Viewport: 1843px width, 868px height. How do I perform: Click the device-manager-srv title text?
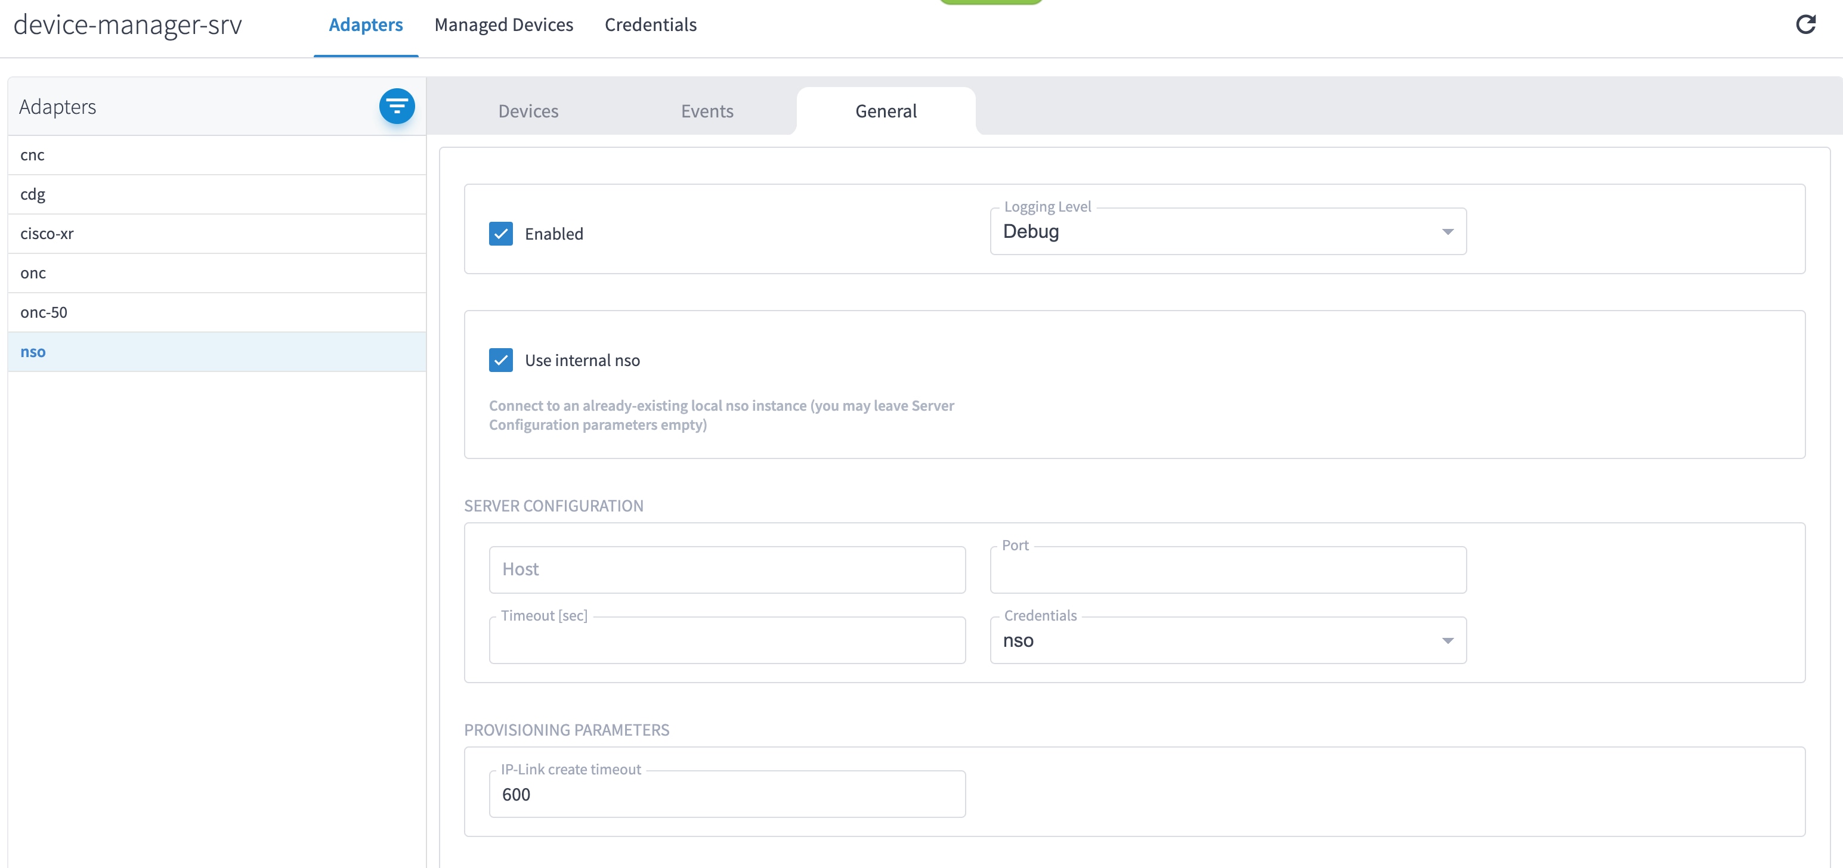pyautogui.click(x=128, y=25)
